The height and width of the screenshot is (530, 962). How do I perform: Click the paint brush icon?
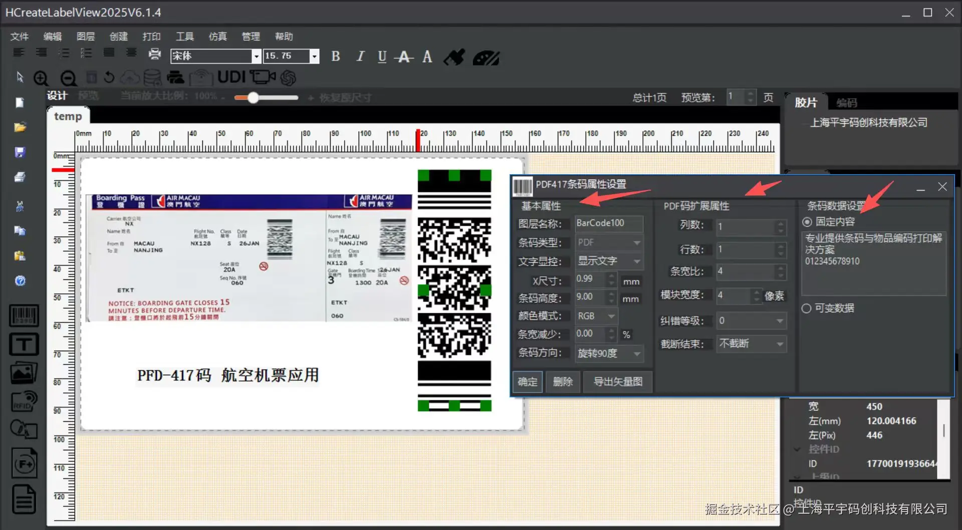pyautogui.click(x=454, y=57)
